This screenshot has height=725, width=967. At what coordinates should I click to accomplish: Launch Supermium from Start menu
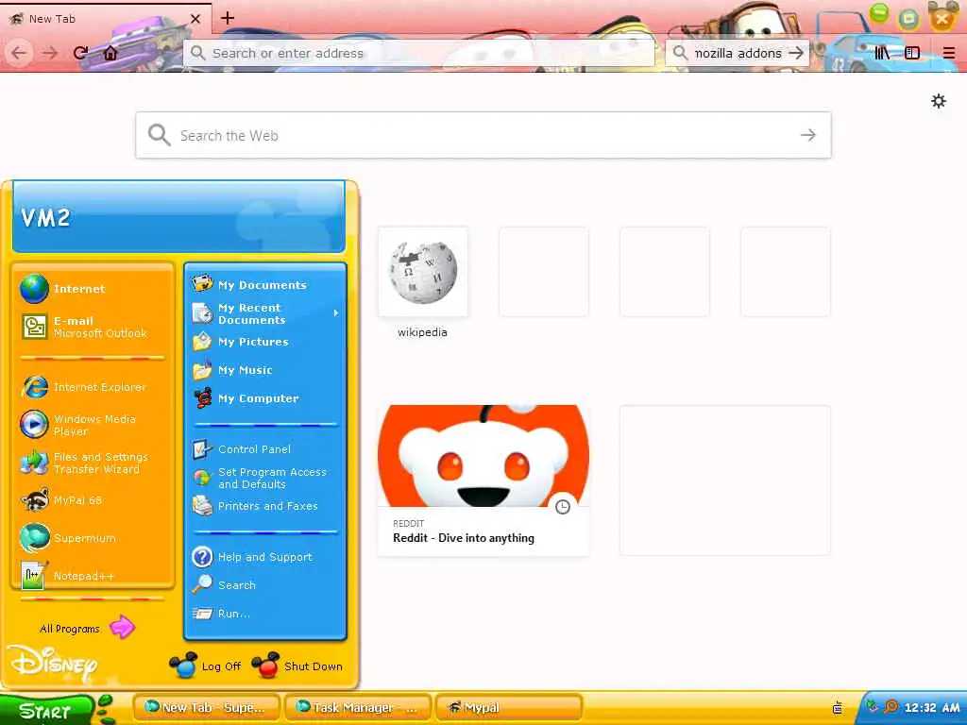[x=93, y=538]
